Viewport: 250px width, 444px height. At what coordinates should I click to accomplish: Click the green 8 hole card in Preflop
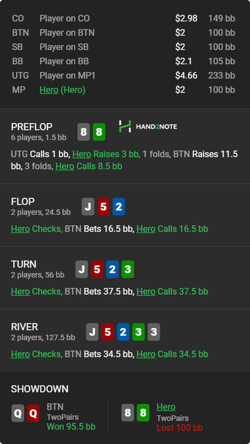point(99,132)
